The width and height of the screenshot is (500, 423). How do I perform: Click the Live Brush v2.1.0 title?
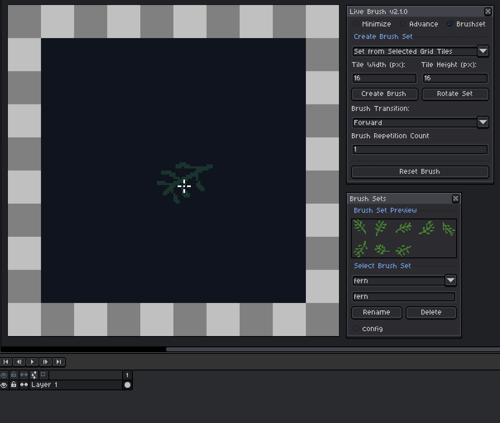(378, 12)
